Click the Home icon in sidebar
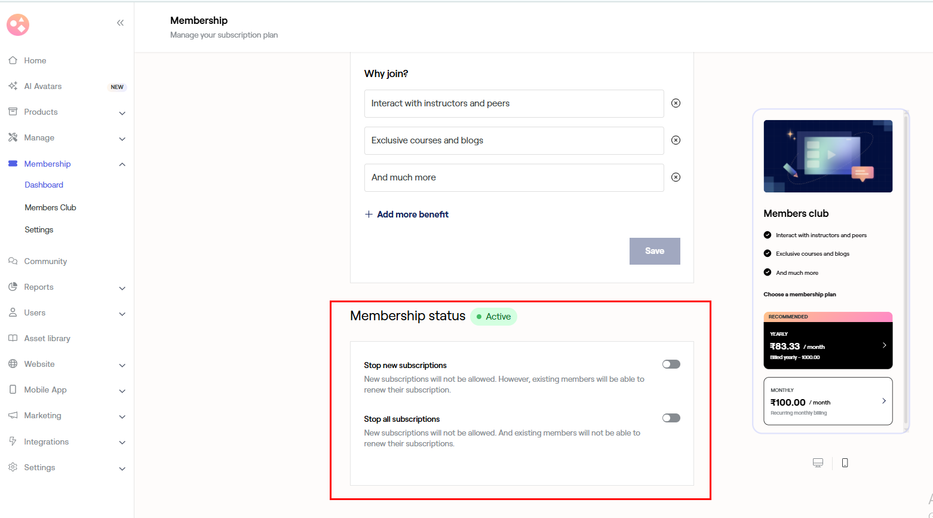Viewport: 933px width, 518px height. coord(13,60)
